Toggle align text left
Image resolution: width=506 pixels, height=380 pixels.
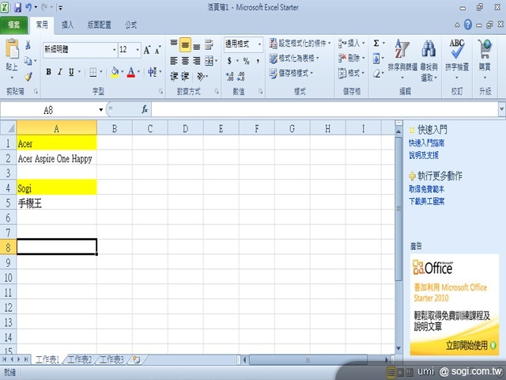click(x=174, y=61)
